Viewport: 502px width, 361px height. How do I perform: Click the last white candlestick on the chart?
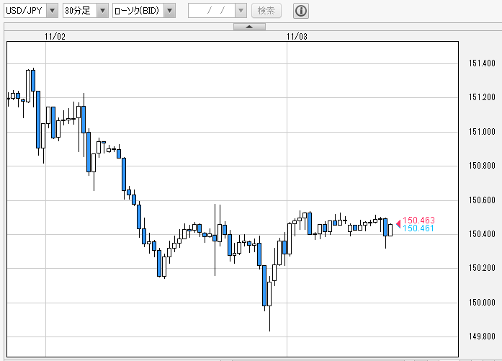390,230
